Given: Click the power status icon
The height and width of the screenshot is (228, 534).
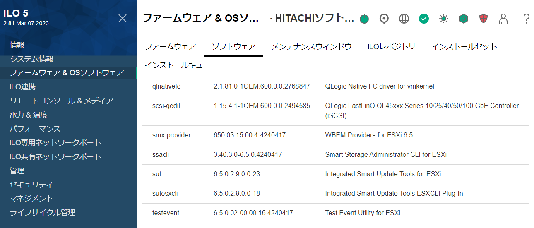Looking at the screenshot, I should point(364,19).
